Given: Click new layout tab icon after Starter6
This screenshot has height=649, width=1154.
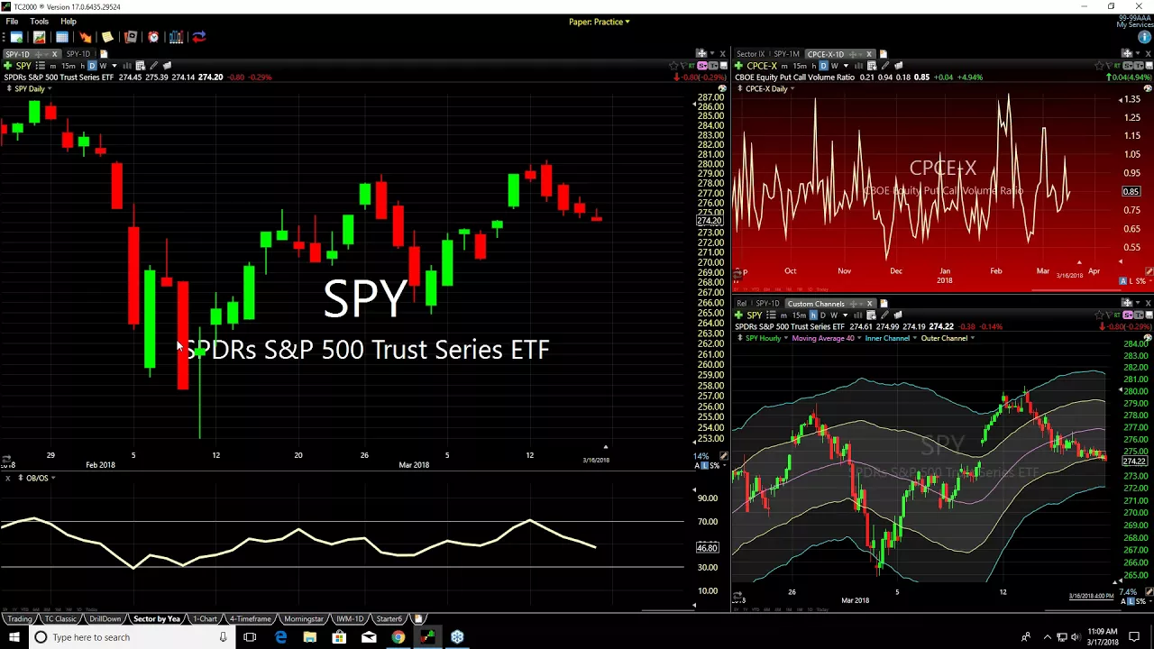Looking at the screenshot, I should click(x=418, y=619).
